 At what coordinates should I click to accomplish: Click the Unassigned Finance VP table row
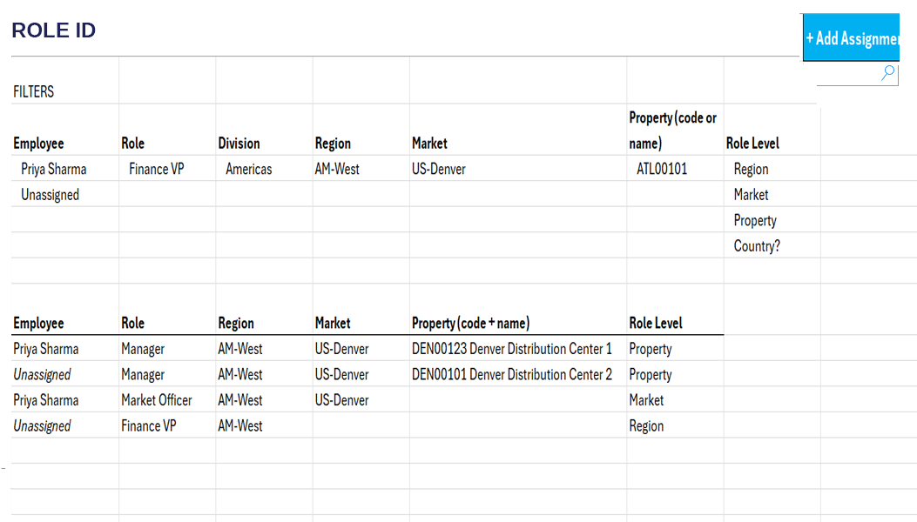click(x=367, y=425)
